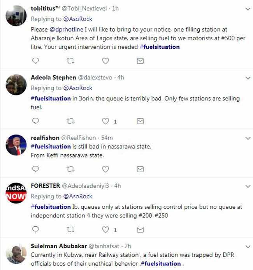This screenshot has width=253, height=270.
Task: Reply to tobititus's tweet
Action: click(x=35, y=61)
